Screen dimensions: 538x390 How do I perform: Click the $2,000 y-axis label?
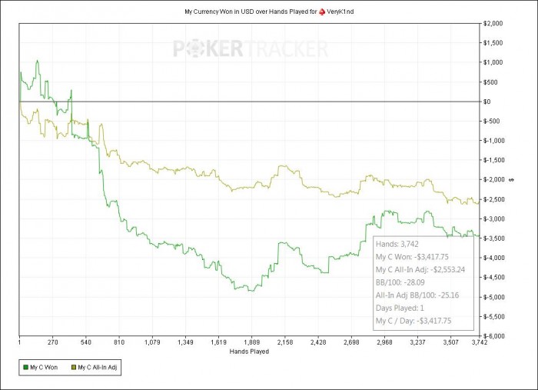493,23
